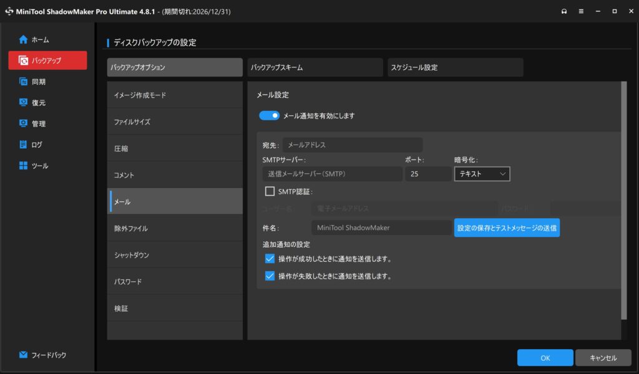Select パスワード option in list
Image resolution: width=639 pixels, height=374 pixels.
click(x=175, y=282)
